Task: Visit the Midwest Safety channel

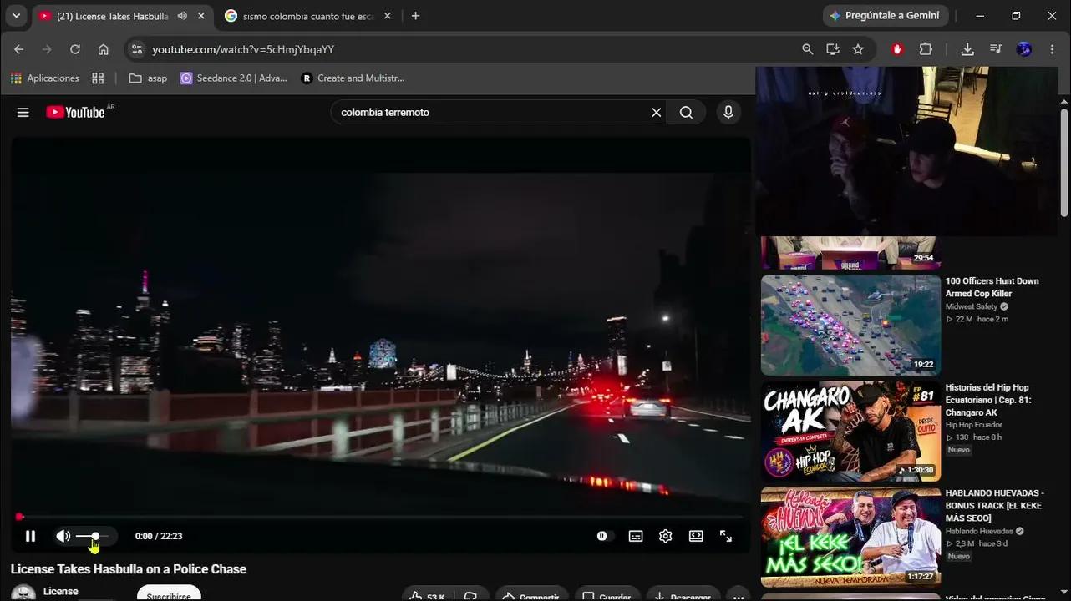Action: [972, 306]
